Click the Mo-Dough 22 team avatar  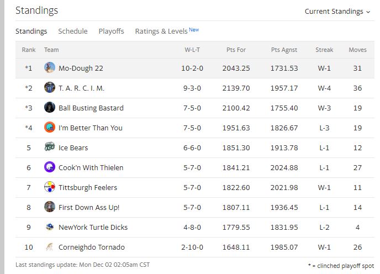click(50, 68)
